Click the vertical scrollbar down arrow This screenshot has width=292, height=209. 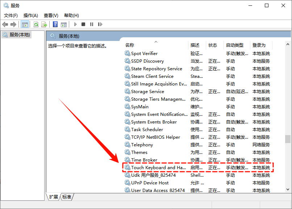[x=288, y=189]
